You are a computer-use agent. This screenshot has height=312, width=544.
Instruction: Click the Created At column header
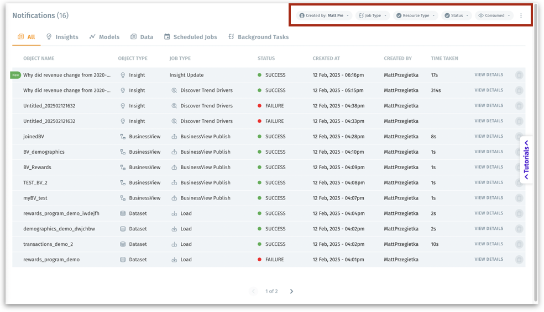pos(326,58)
